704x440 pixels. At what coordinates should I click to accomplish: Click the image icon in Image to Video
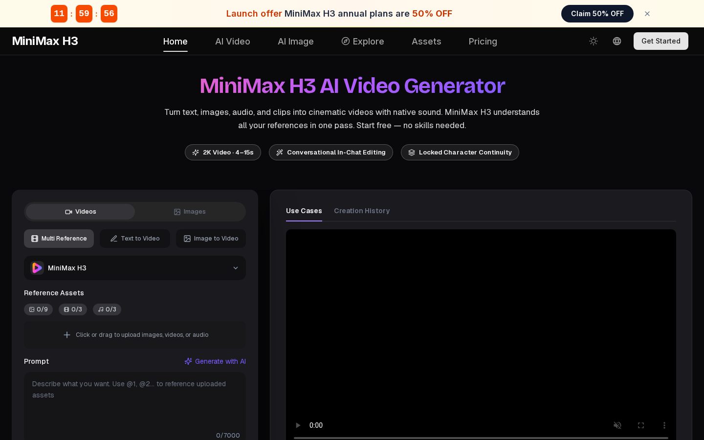[187, 239]
